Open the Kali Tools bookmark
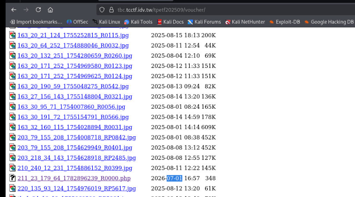 click(x=138, y=22)
